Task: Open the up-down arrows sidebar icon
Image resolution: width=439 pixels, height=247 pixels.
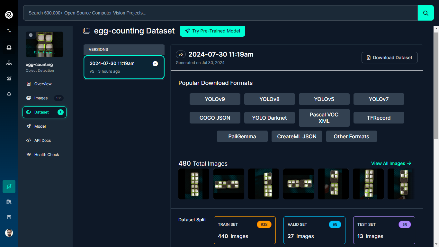Action: (x=9, y=31)
